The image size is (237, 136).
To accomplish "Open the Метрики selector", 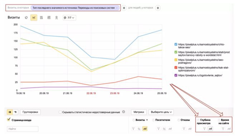I will tap(139, 112).
